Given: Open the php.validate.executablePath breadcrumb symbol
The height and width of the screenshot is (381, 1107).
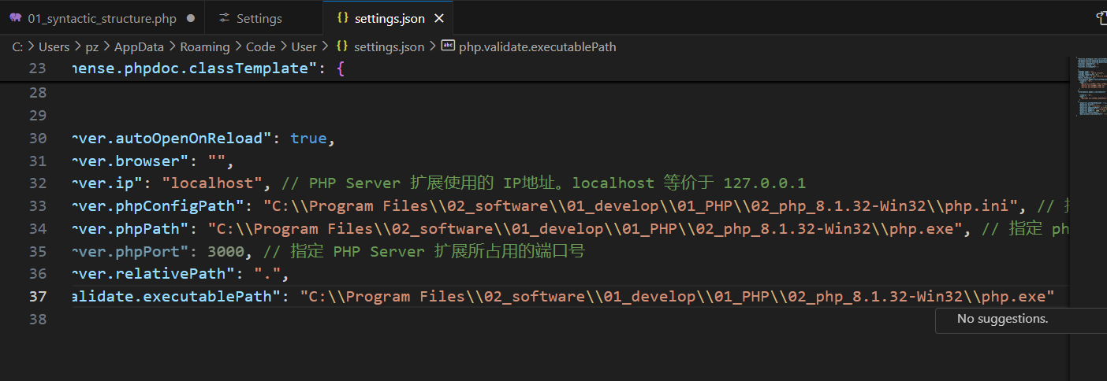Looking at the screenshot, I should coord(529,46).
